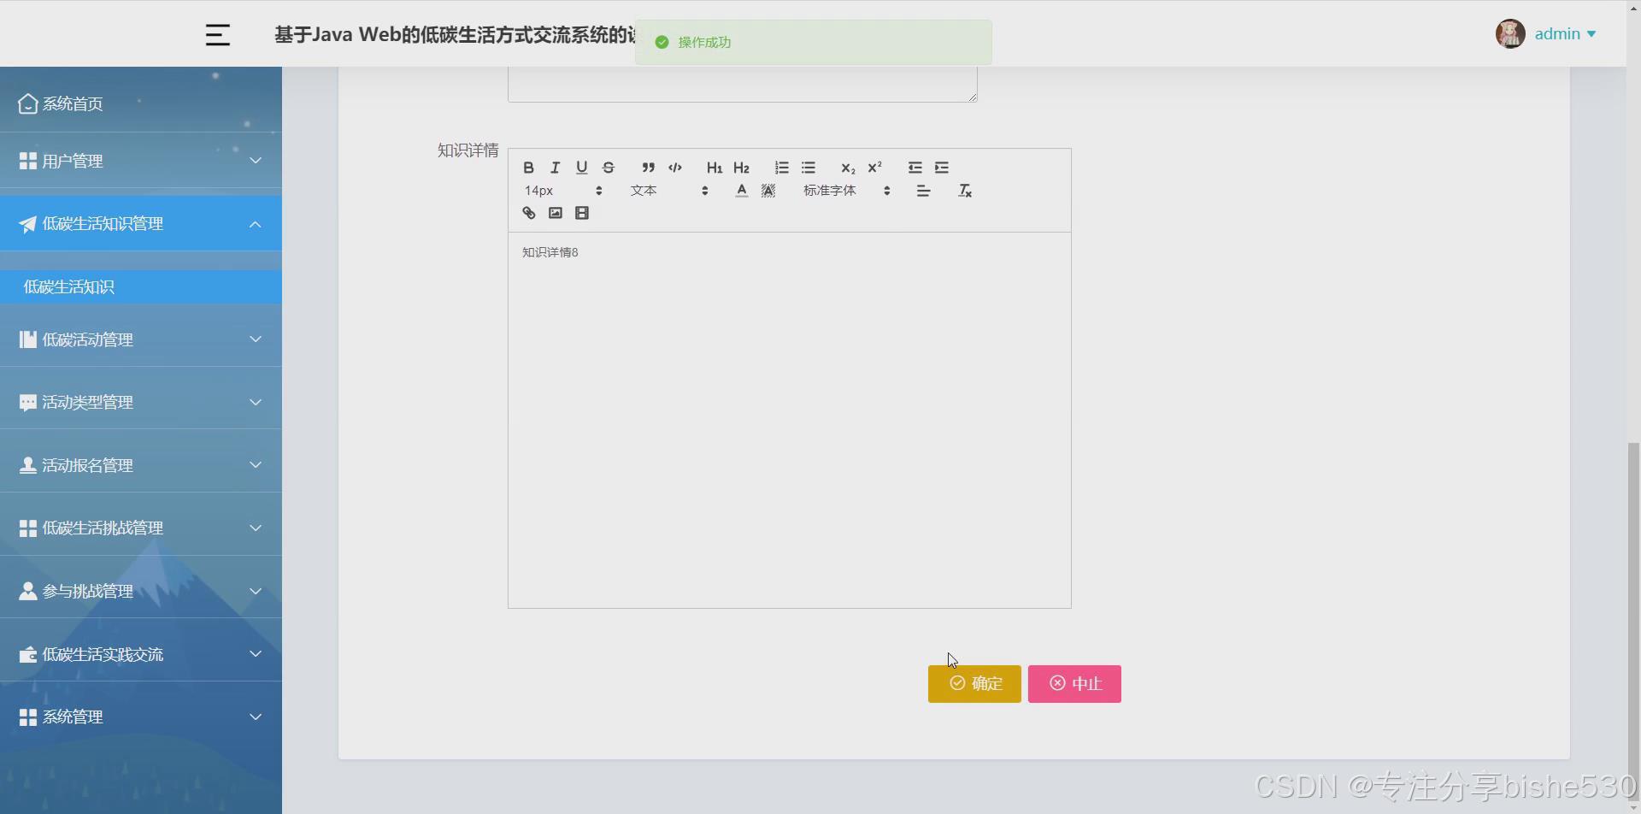1641x814 pixels.
Task: Clear text formatting with Tx button
Action: (964, 191)
